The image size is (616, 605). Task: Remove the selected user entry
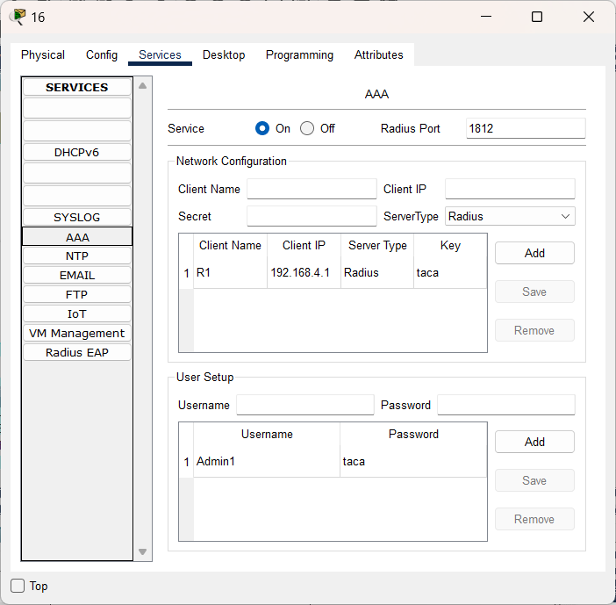click(x=534, y=519)
